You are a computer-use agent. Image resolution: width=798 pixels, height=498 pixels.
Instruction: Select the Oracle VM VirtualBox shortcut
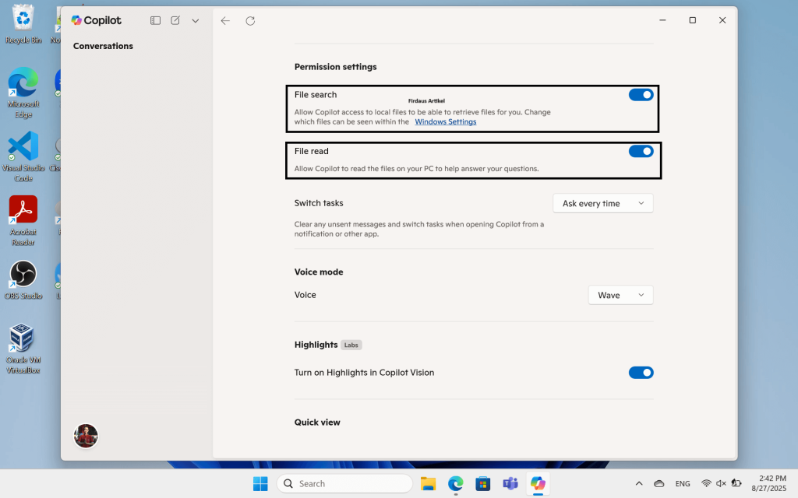pyautogui.click(x=23, y=349)
